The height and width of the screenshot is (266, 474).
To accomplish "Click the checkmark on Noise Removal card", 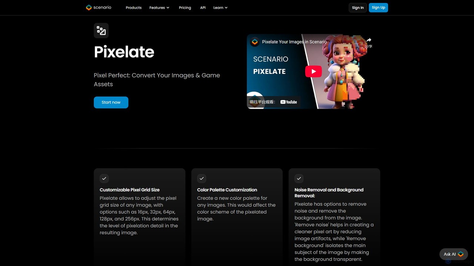I will 299,178.
